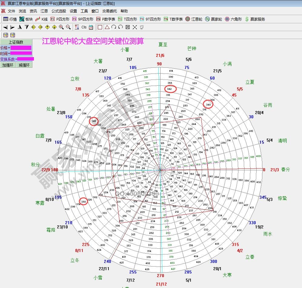Open the 江恩 menu in menu bar
Screen dimensions: 302x288
[44, 11]
